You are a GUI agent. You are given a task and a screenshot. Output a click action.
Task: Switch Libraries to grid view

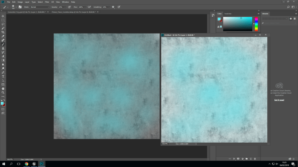291,19
